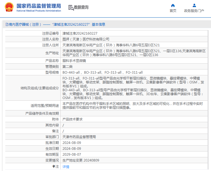211x171 pixels.
Task: Click the 生效日期 label
Action: click(52, 149)
